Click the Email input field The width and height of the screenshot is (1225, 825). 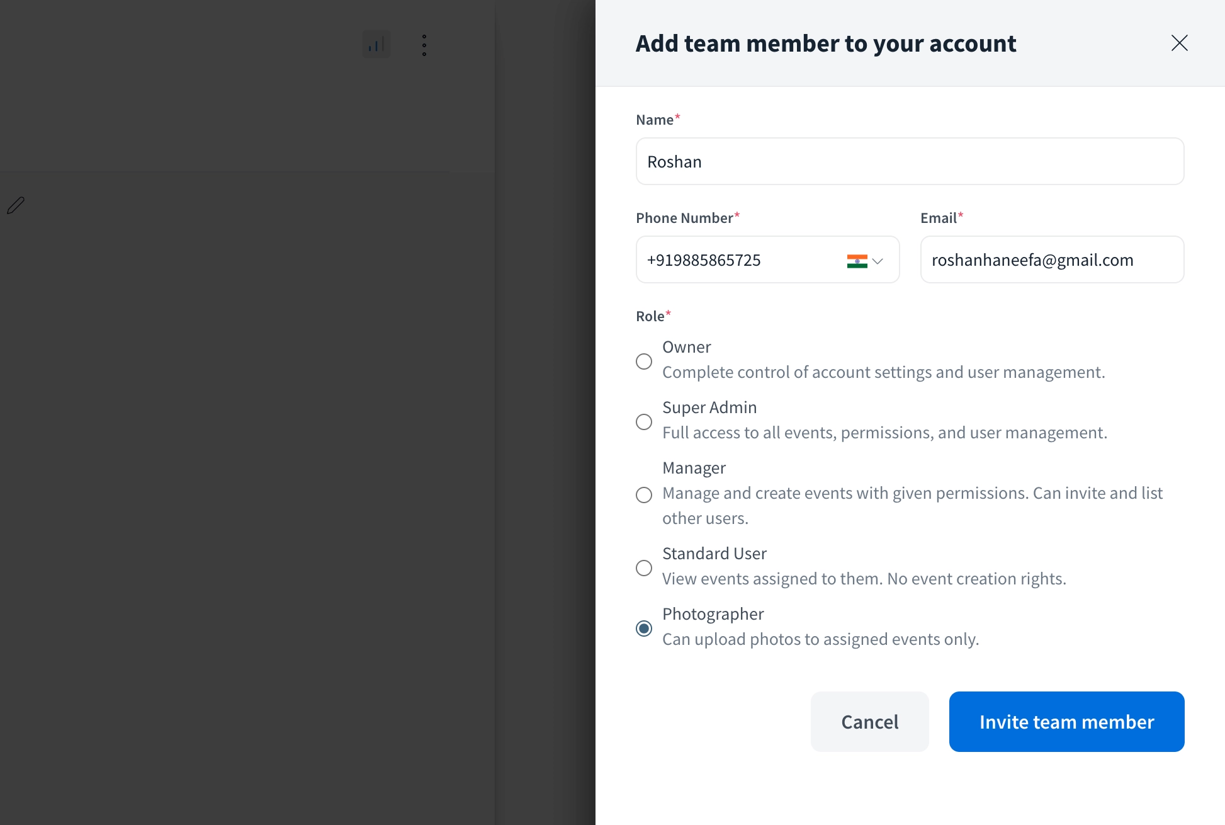click(1051, 260)
